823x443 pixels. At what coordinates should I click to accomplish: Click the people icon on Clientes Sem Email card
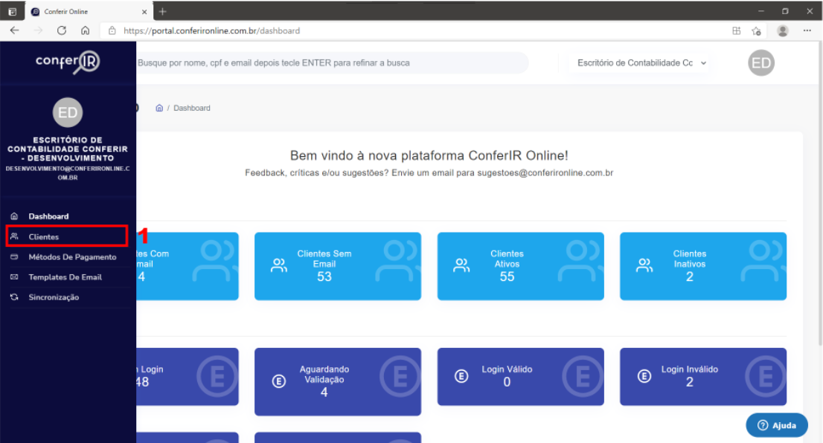[279, 265]
